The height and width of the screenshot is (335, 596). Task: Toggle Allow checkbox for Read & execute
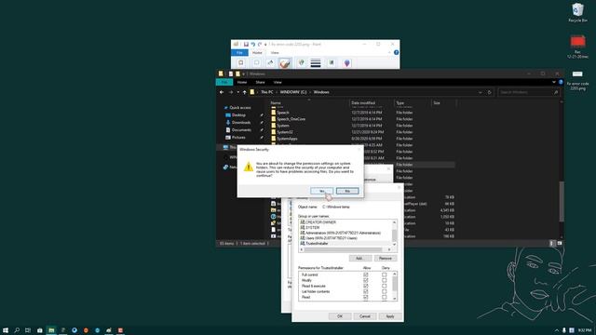366,286
